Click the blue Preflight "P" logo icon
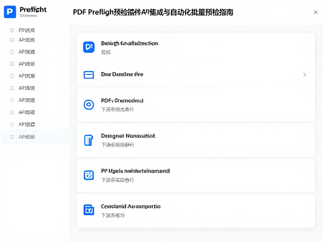Screen dimensions: 323x242 click(10, 12)
